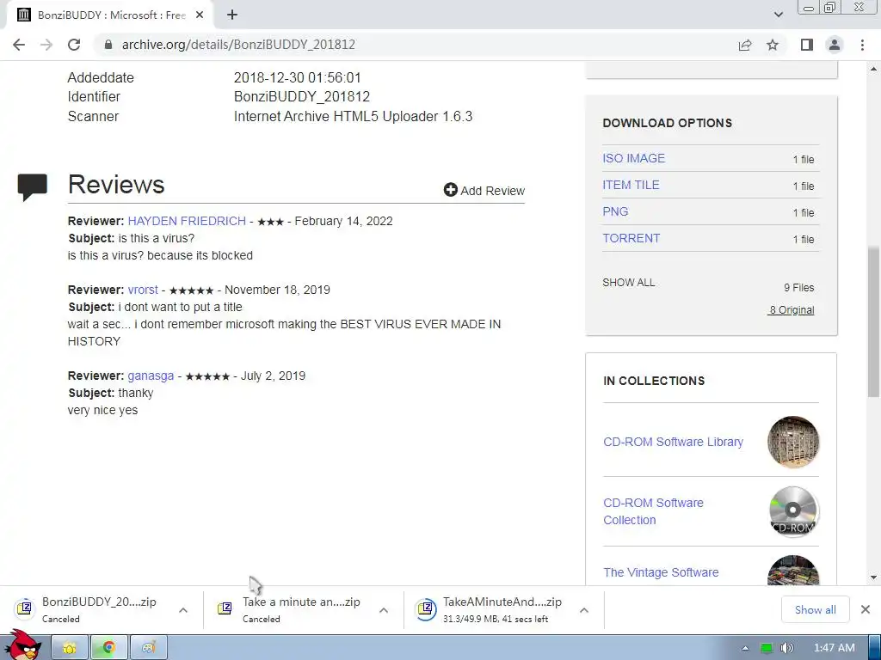
Task: Click the "9 Files" count text
Action: pos(799,287)
